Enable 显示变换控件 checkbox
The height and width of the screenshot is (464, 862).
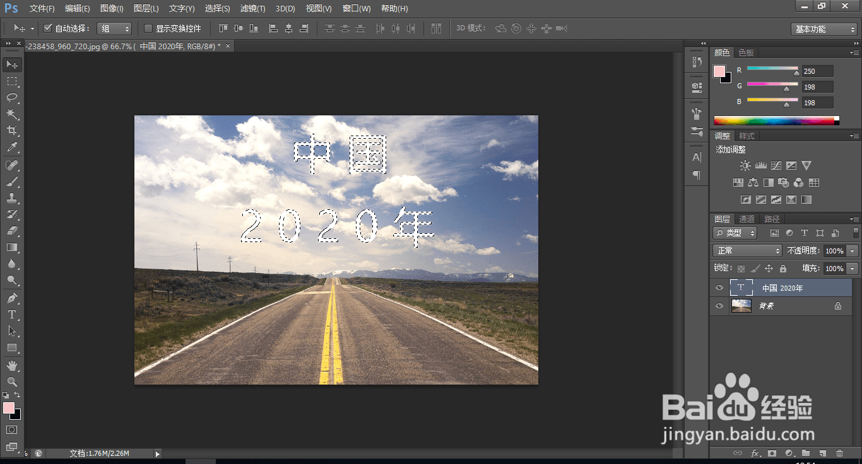click(x=148, y=28)
